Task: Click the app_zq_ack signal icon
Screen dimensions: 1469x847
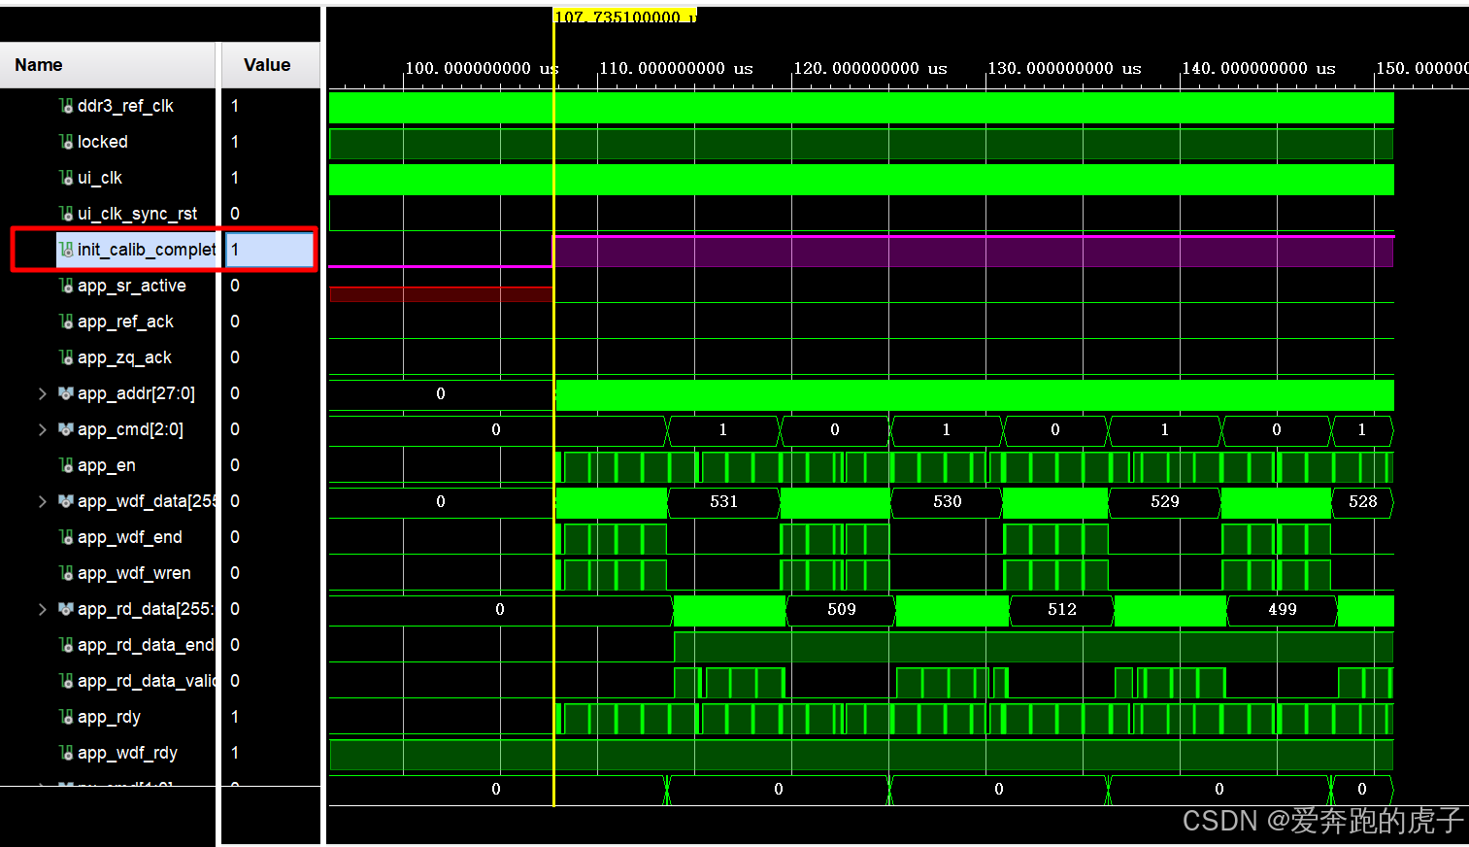Action: [66, 357]
